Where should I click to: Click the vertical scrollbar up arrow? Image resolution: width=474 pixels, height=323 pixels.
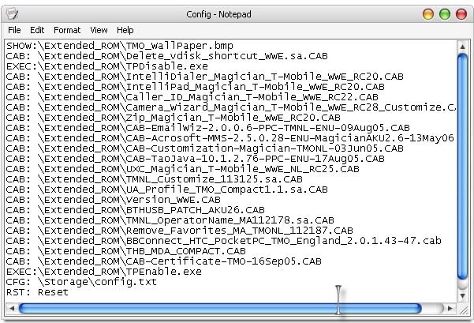pyautogui.click(x=463, y=46)
